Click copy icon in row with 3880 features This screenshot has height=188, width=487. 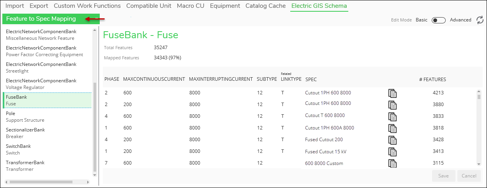tap(392, 105)
